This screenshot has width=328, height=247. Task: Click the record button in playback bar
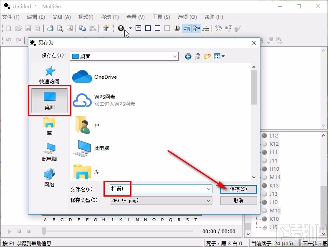[29, 231]
